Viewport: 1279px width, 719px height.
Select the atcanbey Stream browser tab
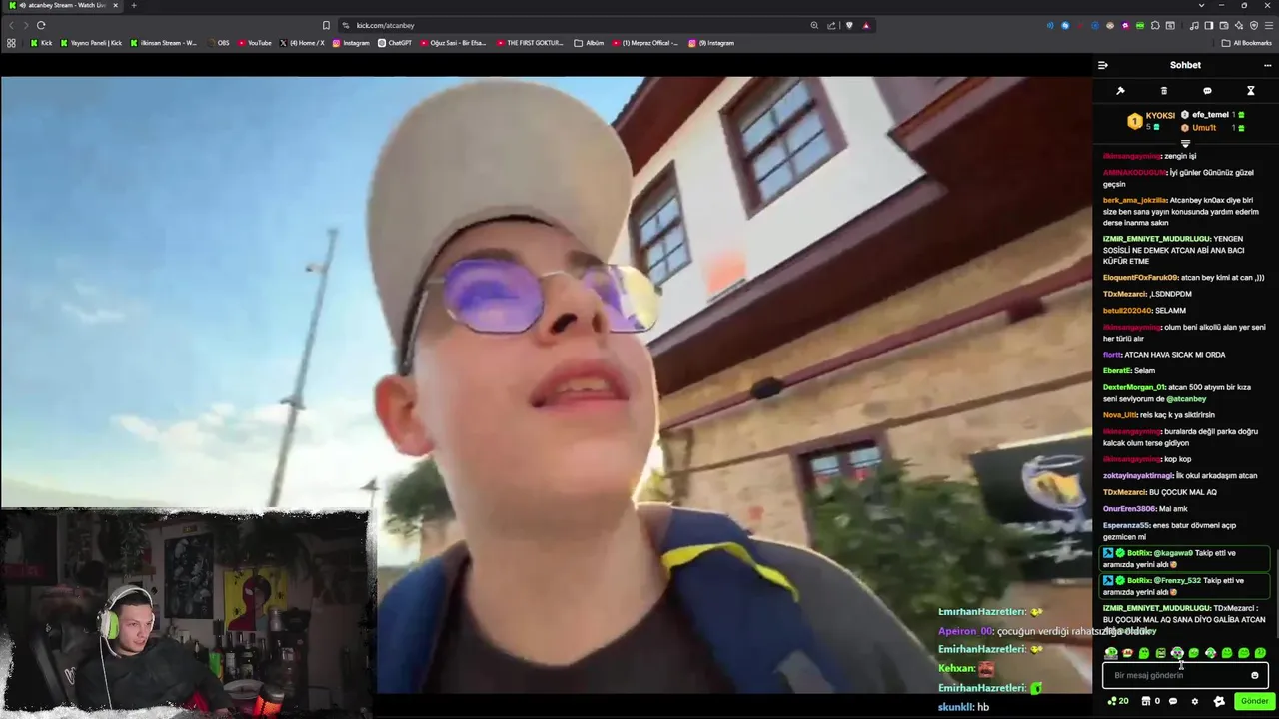(x=62, y=5)
